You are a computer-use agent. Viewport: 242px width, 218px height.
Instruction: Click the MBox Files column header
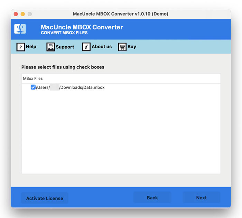[x=121, y=78]
